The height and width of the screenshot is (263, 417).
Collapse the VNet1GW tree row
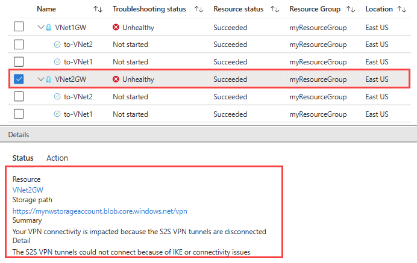tap(40, 27)
